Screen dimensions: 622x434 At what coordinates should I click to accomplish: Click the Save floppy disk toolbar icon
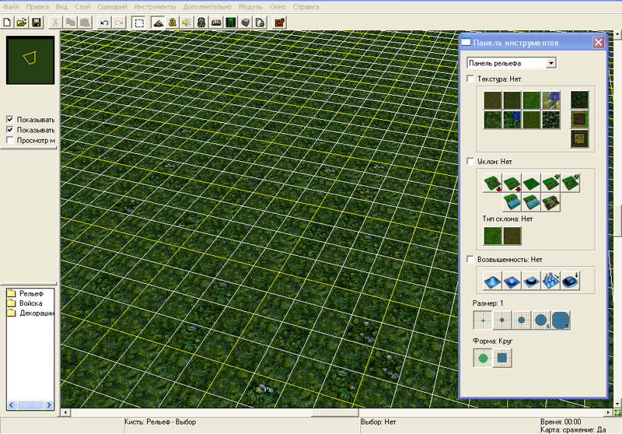click(36, 23)
